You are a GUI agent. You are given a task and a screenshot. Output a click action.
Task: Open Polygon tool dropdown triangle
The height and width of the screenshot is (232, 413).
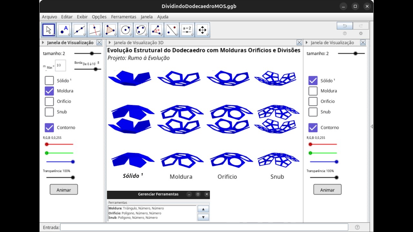(116, 35)
